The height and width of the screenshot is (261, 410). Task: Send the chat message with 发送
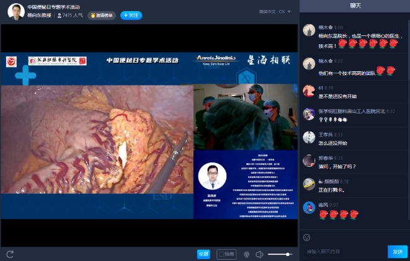tap(398, 252)
